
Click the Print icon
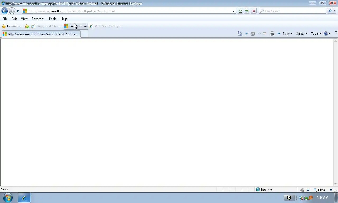point(272,34)
